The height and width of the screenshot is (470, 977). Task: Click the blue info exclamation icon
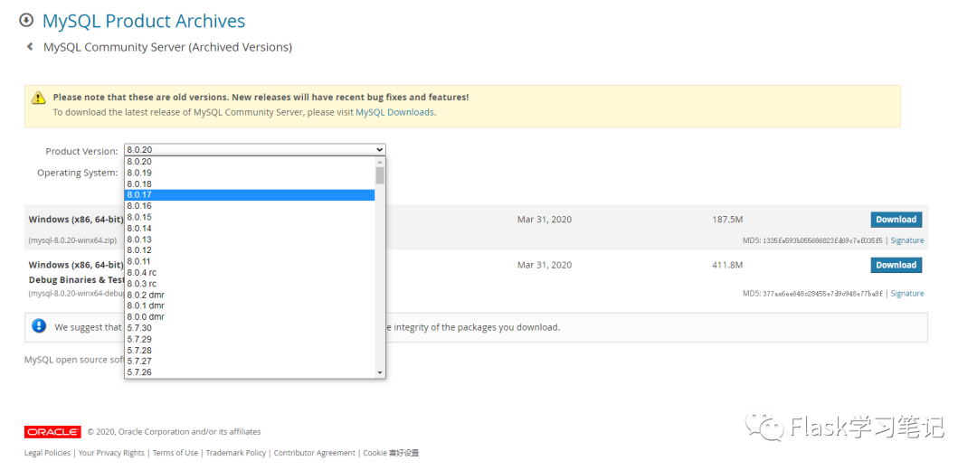tap(39, 325)
